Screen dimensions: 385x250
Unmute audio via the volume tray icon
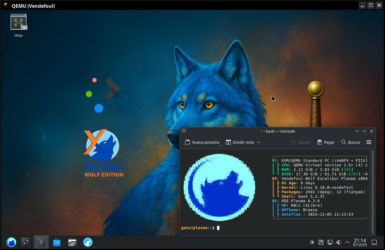tap(338, 242)
